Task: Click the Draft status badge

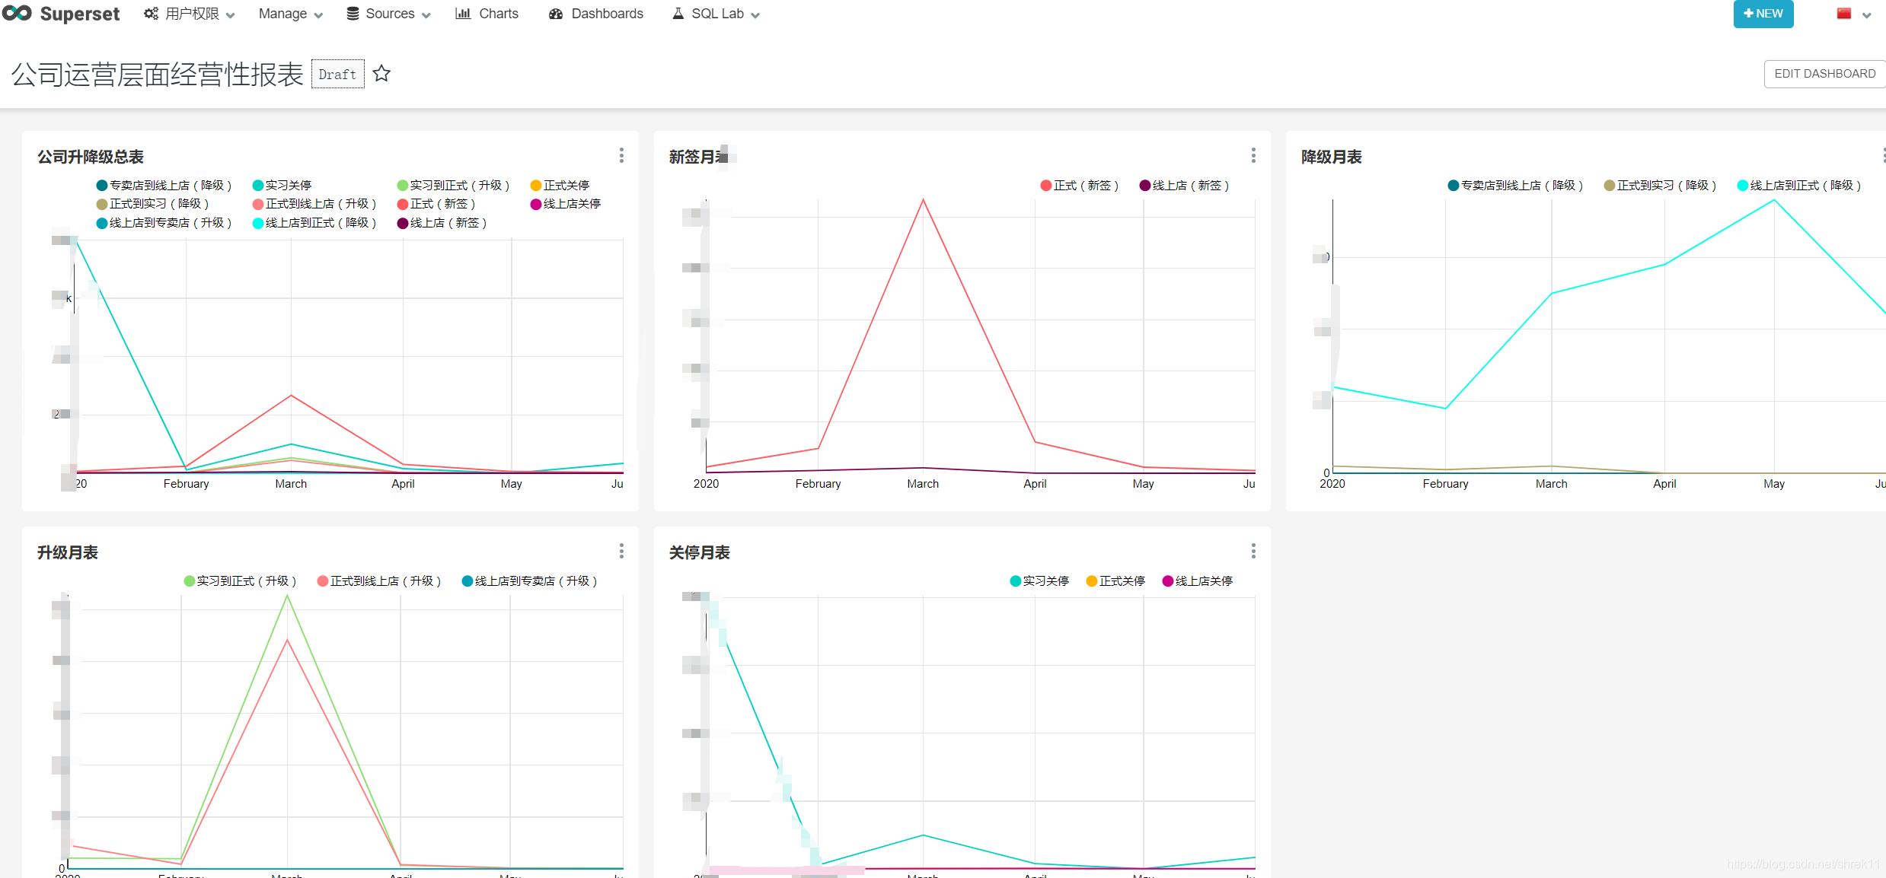Action: click(337, 75)
